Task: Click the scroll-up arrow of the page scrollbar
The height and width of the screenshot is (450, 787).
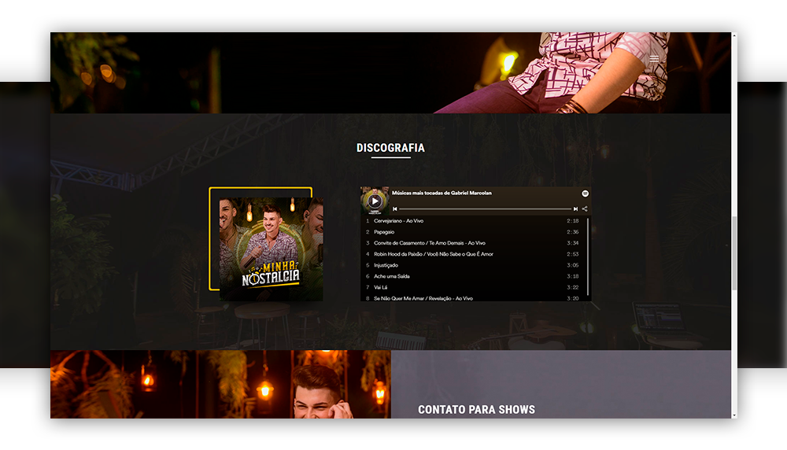Action: pyautogui.click(x=734, y=36)
